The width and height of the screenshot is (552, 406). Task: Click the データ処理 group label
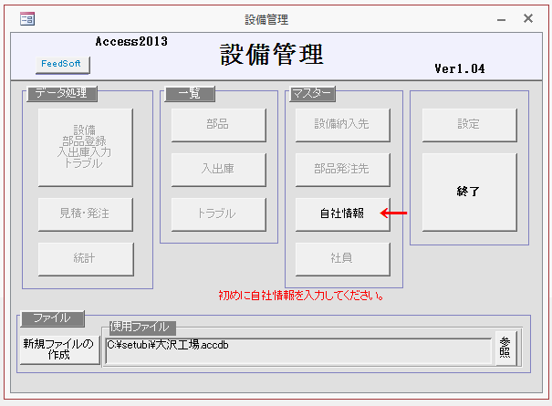click(x=62, y=94)
